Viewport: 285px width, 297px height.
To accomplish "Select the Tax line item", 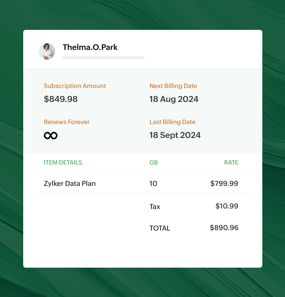I will tap(155, 206).
